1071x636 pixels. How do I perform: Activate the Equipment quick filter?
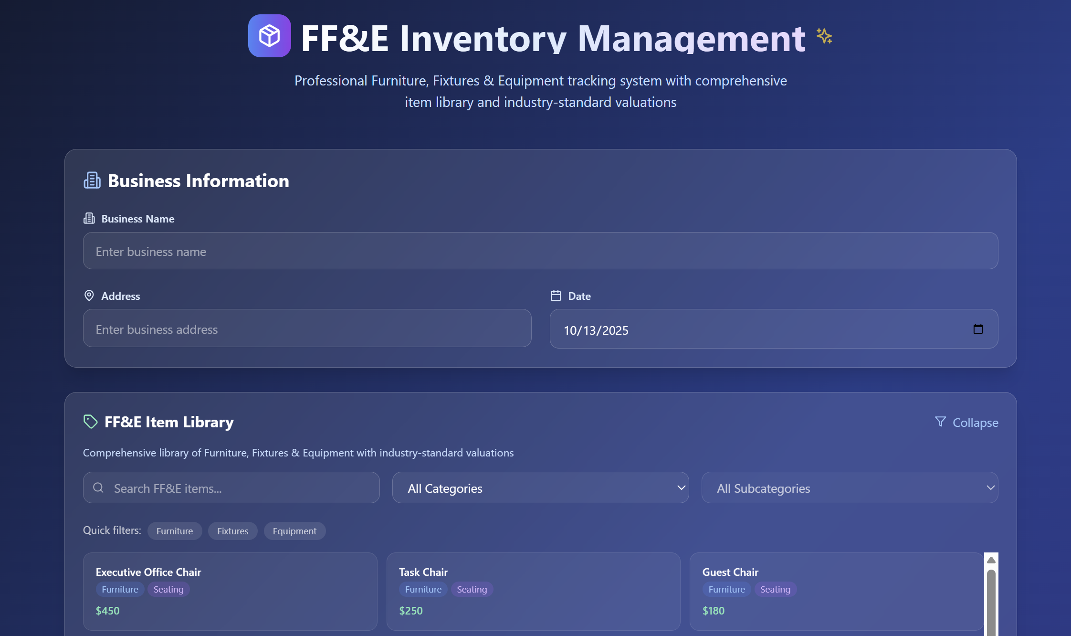click(294, 530)
